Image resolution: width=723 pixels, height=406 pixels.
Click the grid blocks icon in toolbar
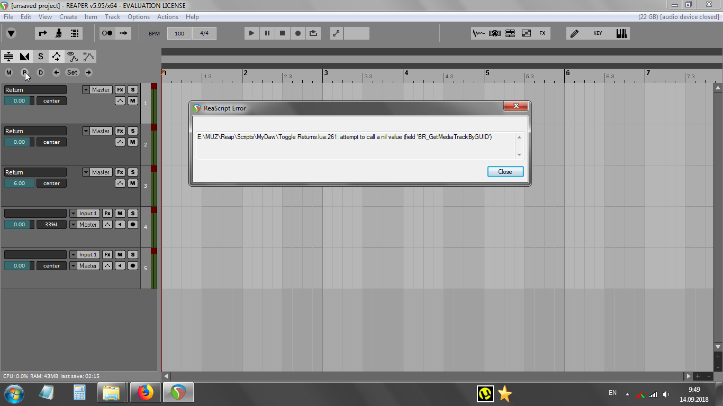pos(526,33)
